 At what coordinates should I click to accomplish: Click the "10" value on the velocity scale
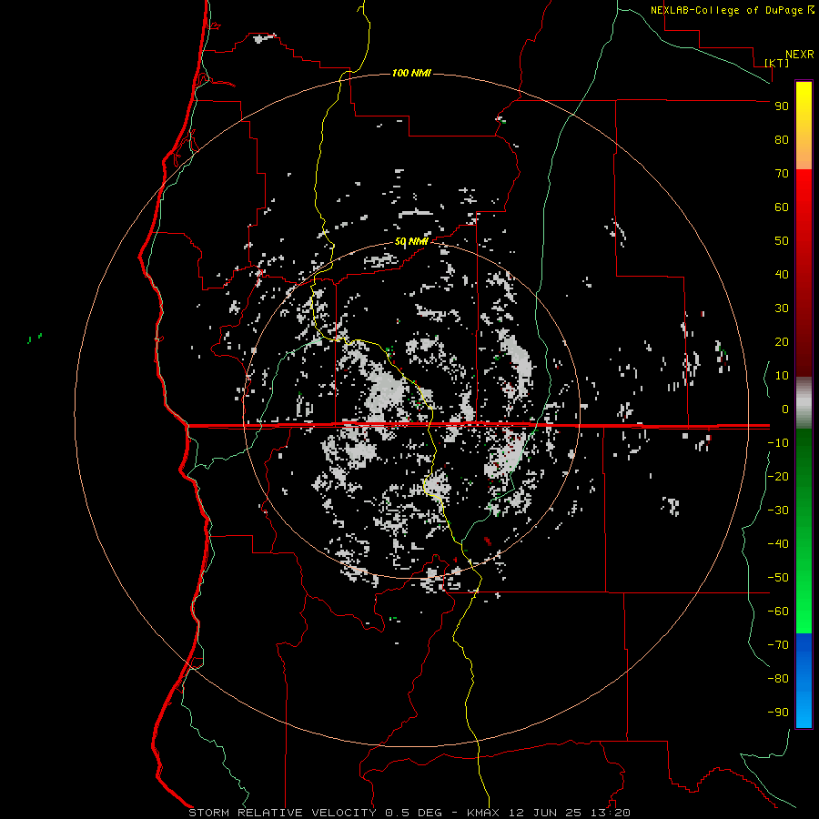point(782,376)
